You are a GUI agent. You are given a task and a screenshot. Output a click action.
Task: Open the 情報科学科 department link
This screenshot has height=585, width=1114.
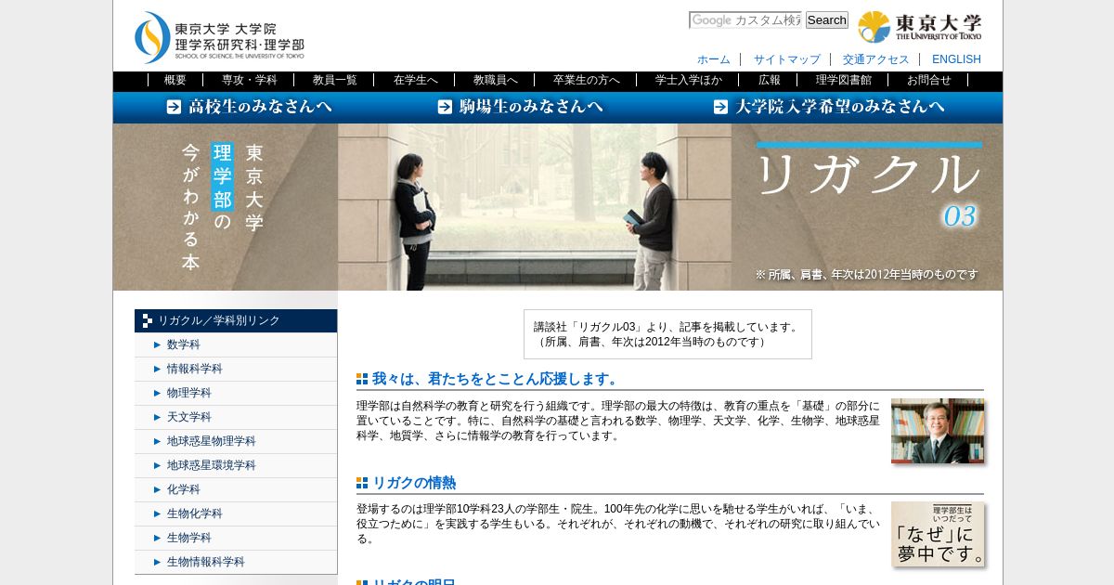[x=195, y=369]
